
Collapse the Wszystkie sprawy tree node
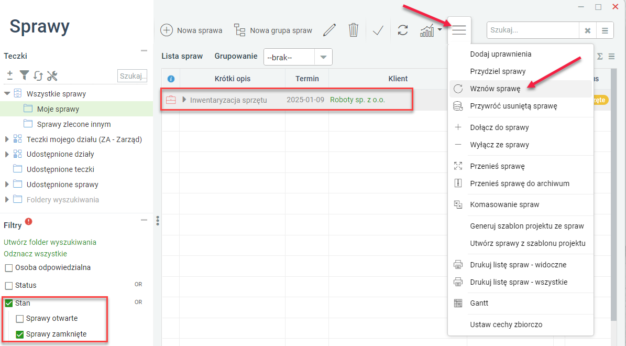(x=7, y=93)
